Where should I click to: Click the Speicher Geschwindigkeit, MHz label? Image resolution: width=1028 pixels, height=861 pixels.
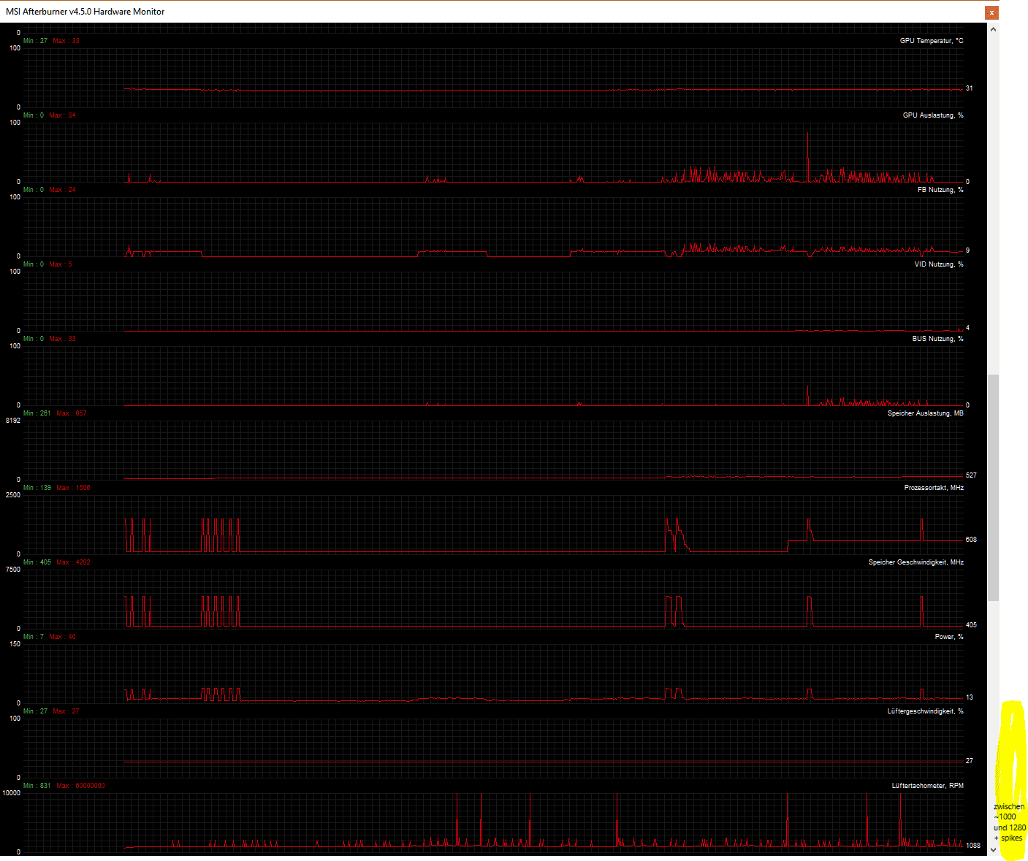(915, 562)
